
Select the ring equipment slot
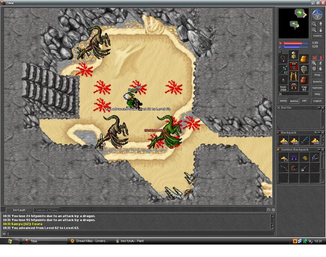283,80
